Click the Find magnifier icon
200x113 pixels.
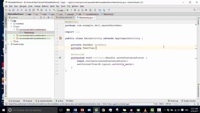[38, 10]
